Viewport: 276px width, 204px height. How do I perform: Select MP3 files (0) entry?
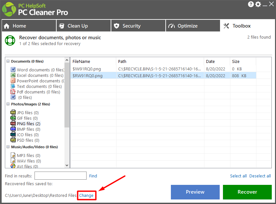point(29,155)
